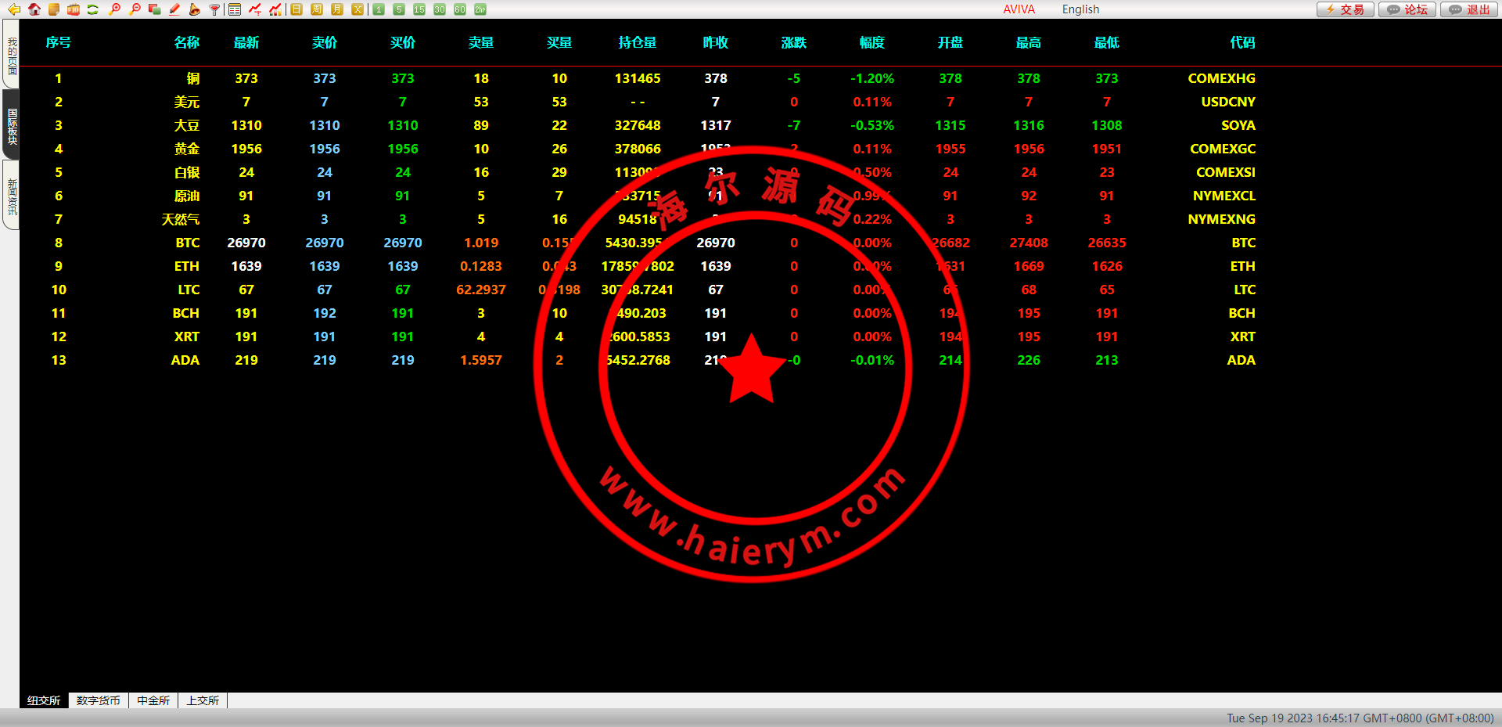Screen dimensions: 1502x727
Task: Select the weekly (周) chart period
Action: (317, 9)
